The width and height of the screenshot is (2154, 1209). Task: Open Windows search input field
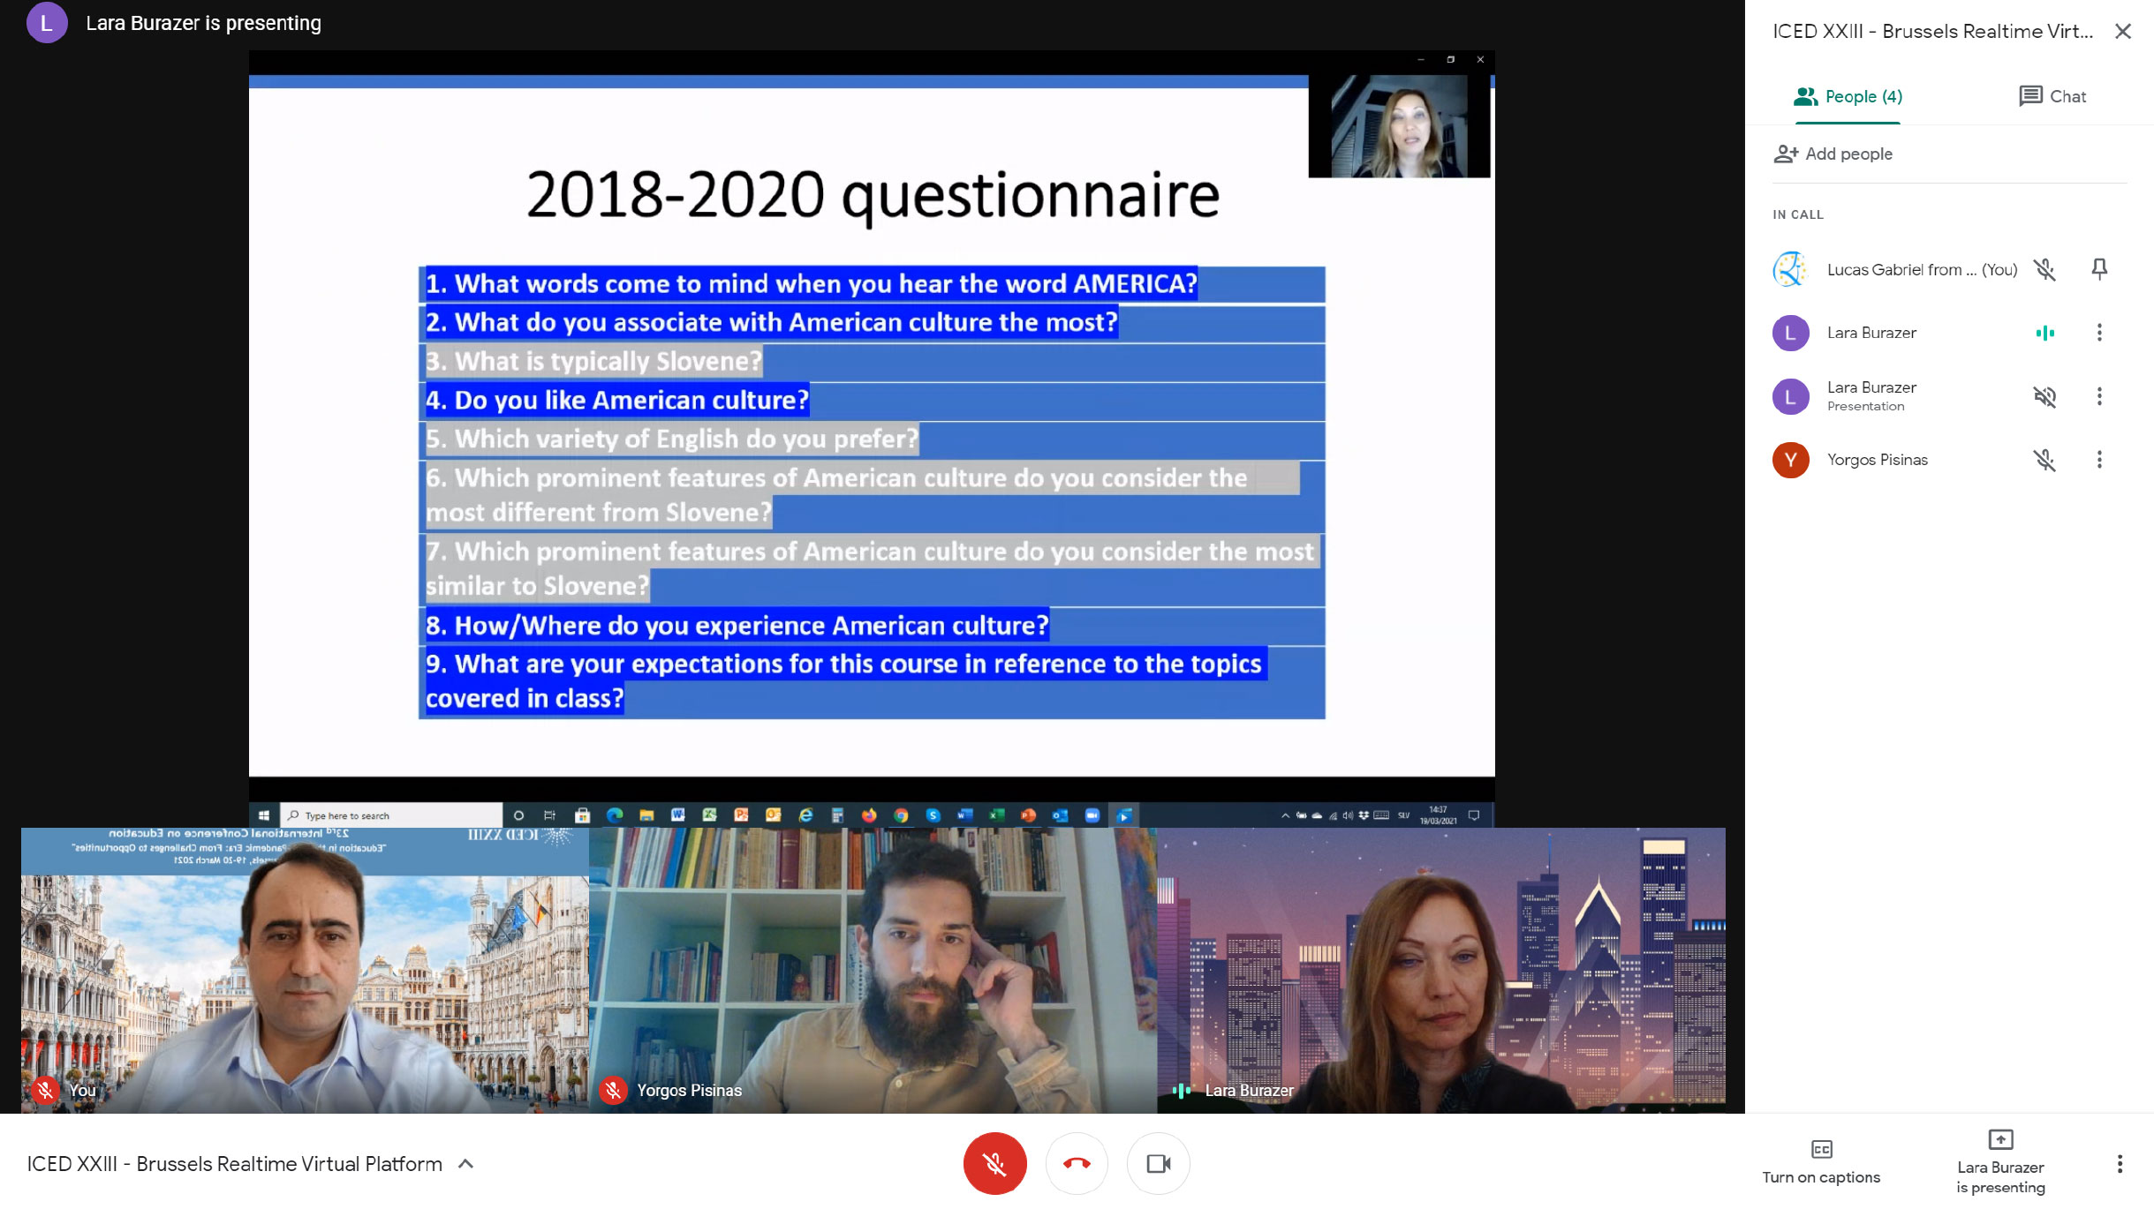click(x=392, y=815)
